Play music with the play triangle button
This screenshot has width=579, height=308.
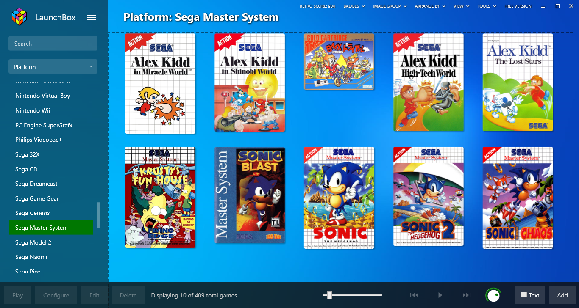click(440, 295)
